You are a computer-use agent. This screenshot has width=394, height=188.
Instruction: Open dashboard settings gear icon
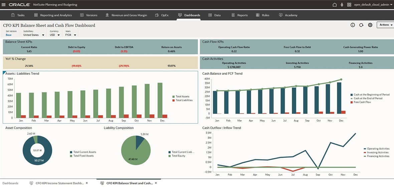coord(370,25)
